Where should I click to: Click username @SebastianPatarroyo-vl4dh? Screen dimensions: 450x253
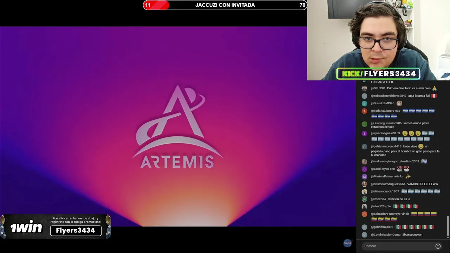(390, 214)
